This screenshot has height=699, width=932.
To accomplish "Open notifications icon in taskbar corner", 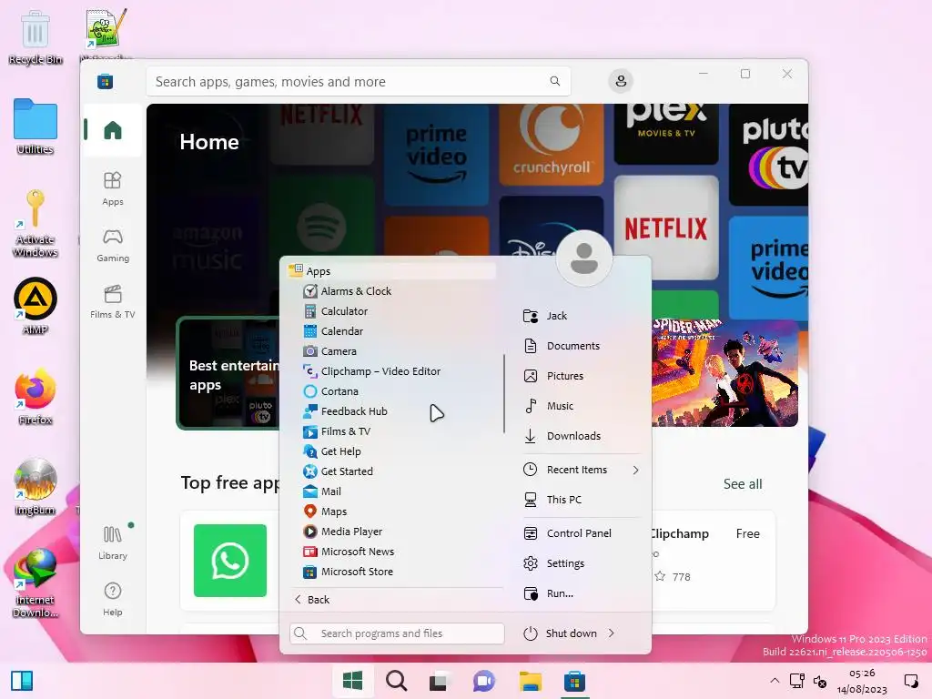I will [x=910, y=681].
